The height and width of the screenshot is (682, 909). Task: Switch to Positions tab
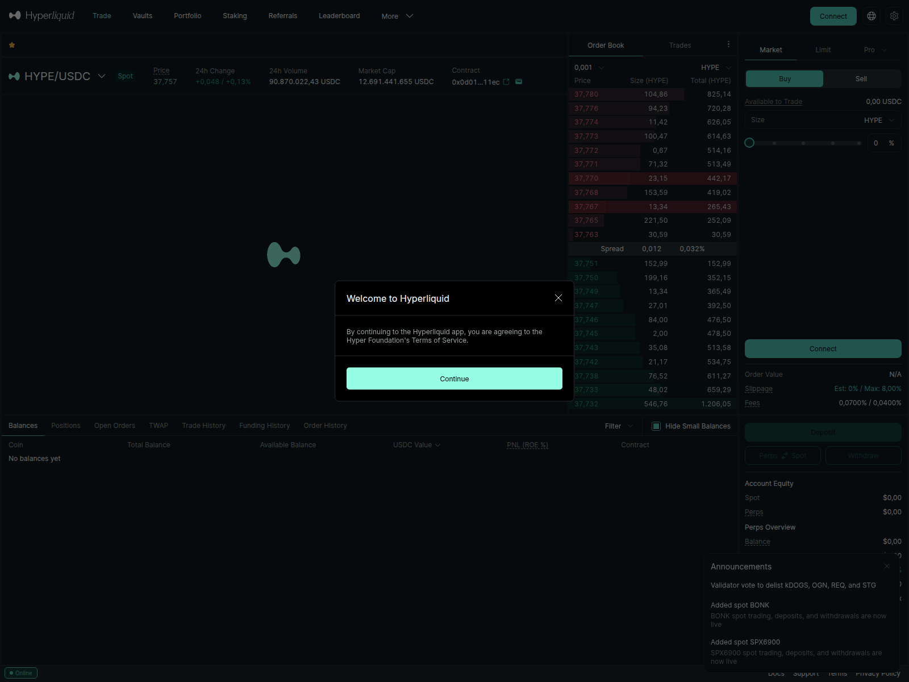pyautogui.click(x=66, y=426)
